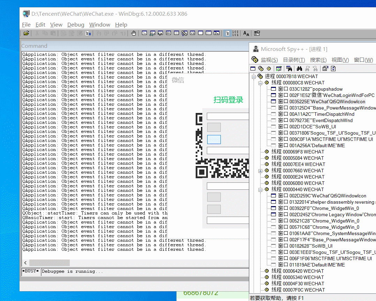Open the Registers window toolbar icon
Image resolution: width=376 pixels, height=301 pixels.
coord(168,33)
